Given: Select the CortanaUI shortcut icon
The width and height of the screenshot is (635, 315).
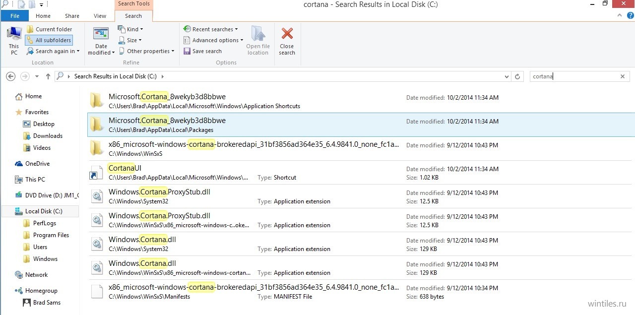Looking at the screenshot, I should click(x=96, y=172).
